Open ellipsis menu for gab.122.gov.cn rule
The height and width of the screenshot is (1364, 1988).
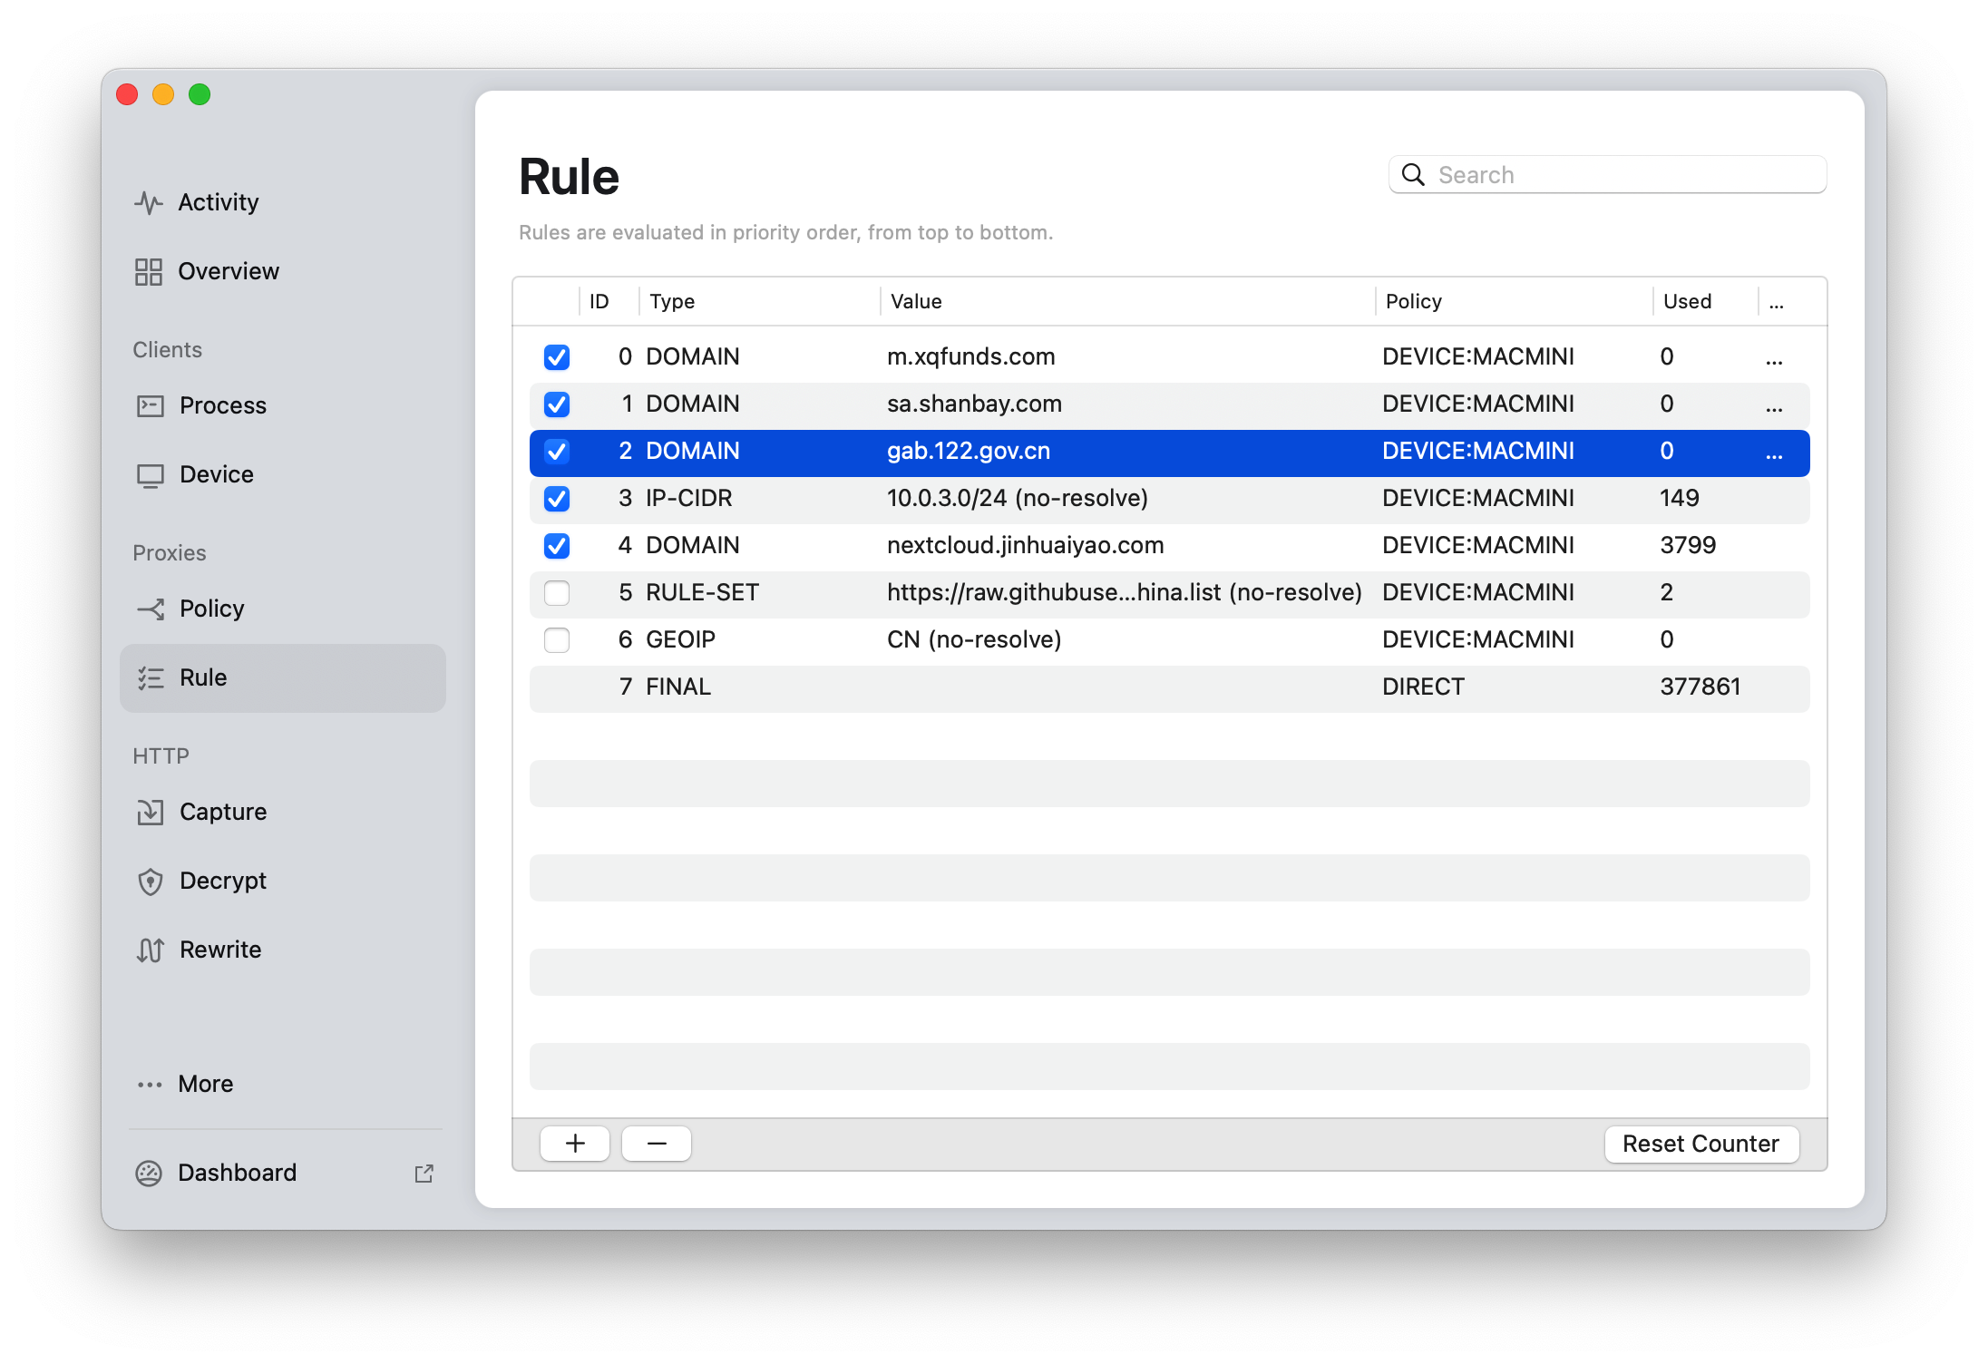tap(1774, 453)
